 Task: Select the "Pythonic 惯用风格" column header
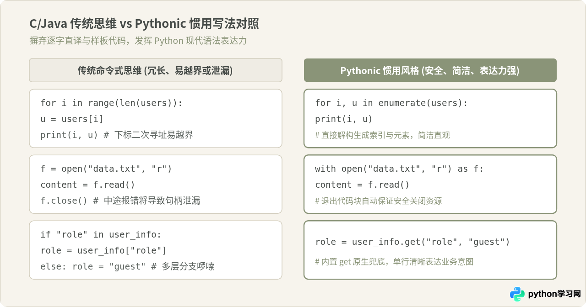tap(430, 70)
